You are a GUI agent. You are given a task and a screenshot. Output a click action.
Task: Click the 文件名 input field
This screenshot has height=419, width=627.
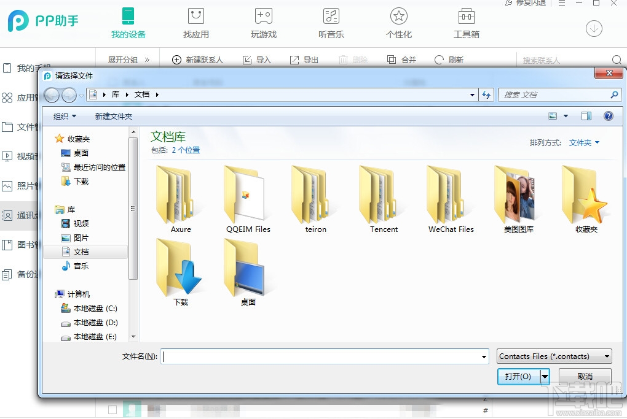tap(320, 356)
